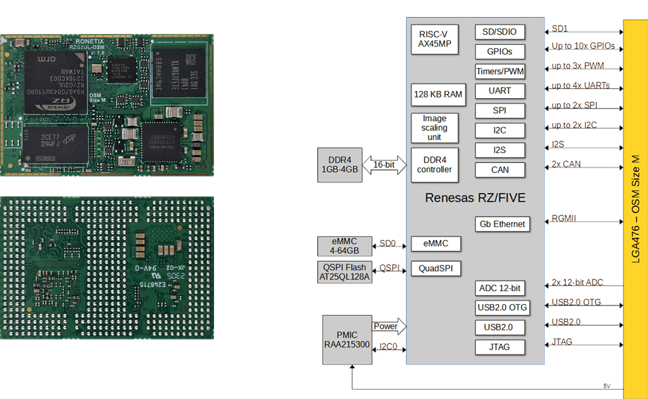
Task: Select the "up to 3x PWM" label
Action: [x=578, y=65]
